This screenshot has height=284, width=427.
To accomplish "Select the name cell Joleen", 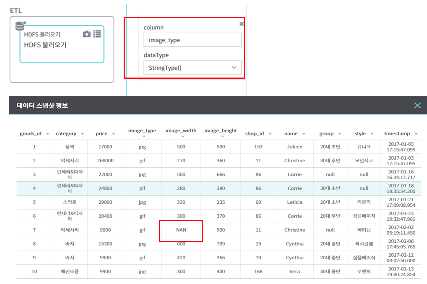I will [x=295, y=147].
